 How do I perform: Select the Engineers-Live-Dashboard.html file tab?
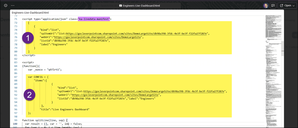30,13
